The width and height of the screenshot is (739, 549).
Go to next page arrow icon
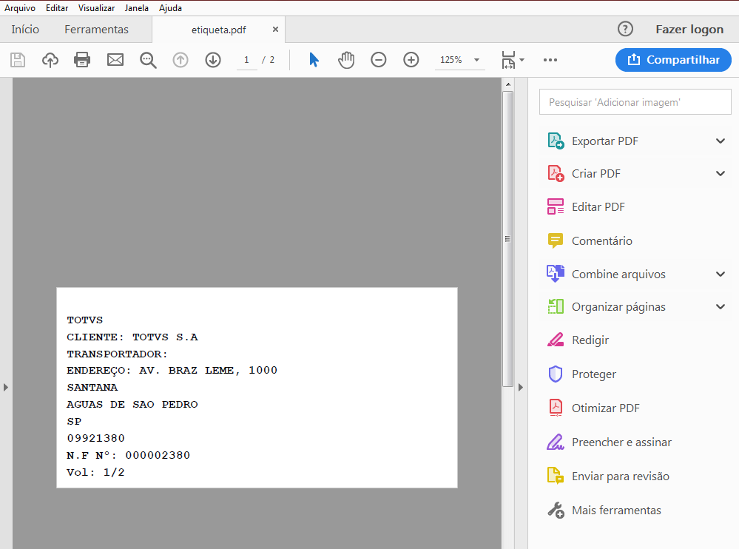click(x=213, y=60)
